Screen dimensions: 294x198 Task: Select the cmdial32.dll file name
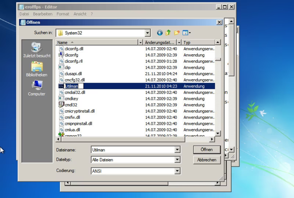coord(75,93)
